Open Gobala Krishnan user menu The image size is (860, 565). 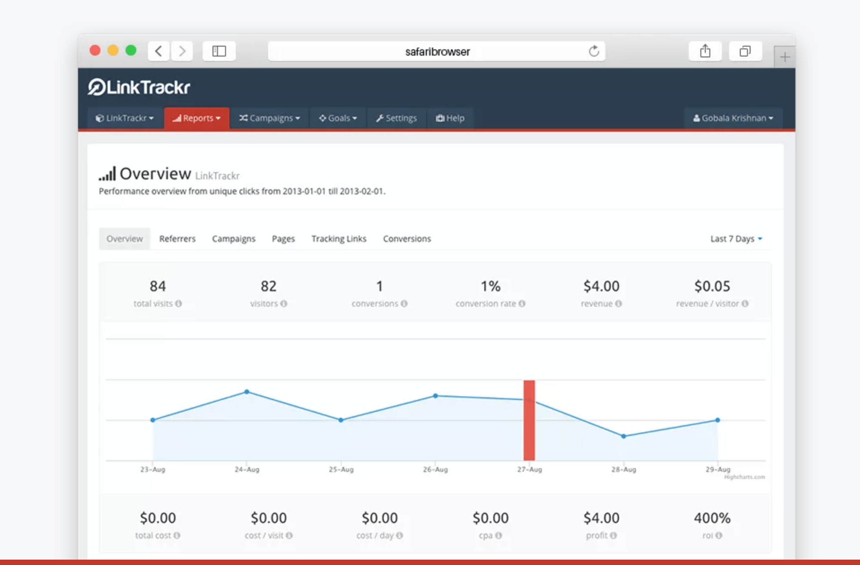coord(733,118)
